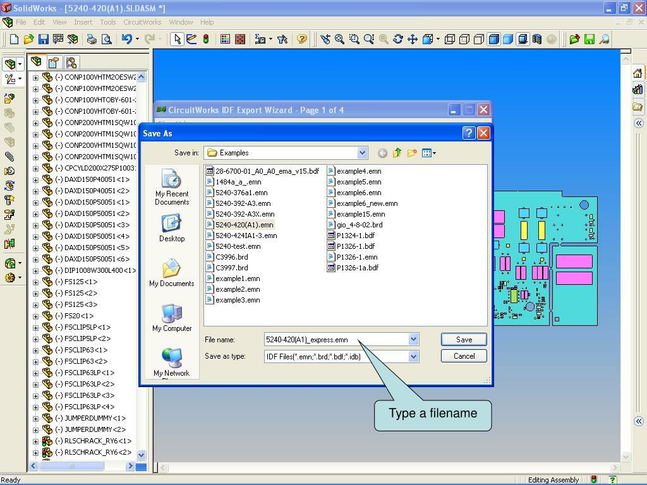Switch display to Hidden Lines Visible
The height and width of the screenshot is (485, 647).
(x=464, y=39)
